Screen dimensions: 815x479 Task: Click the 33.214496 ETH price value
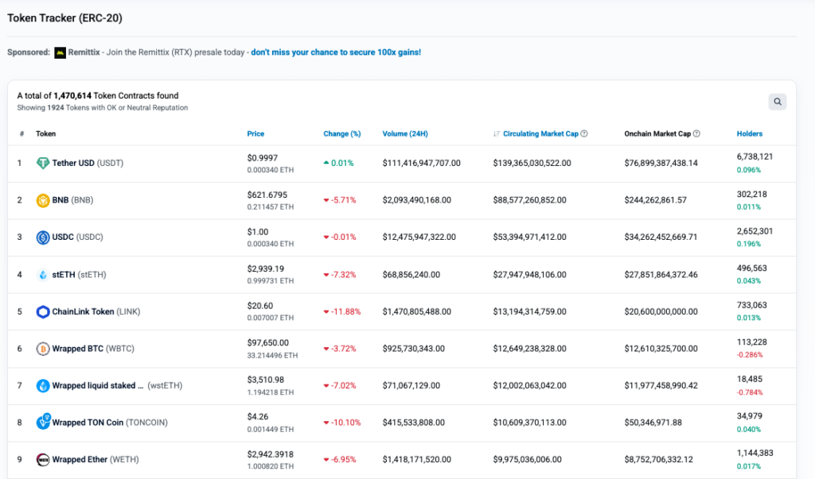click(272, 356)
